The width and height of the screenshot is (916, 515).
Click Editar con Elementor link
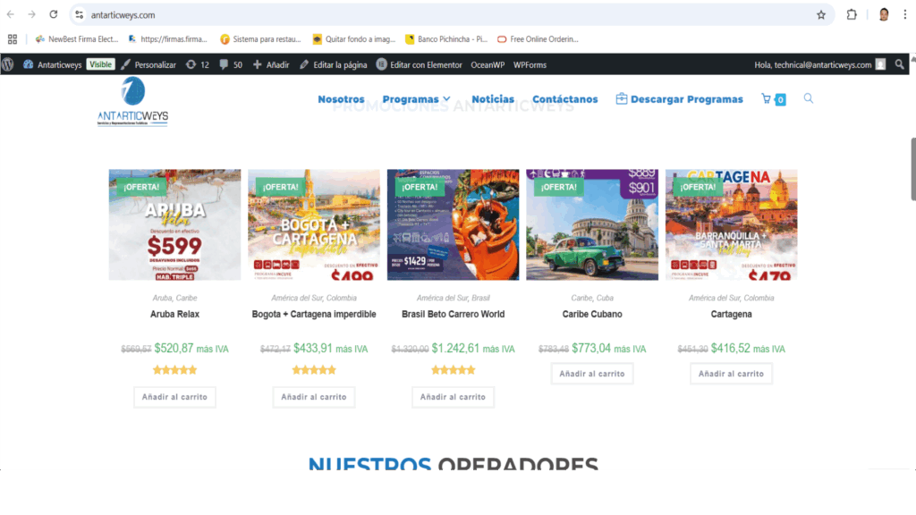(420, 64)
